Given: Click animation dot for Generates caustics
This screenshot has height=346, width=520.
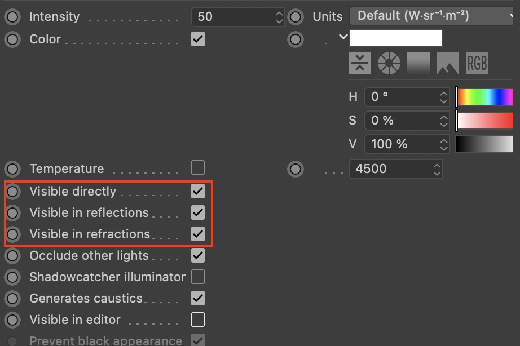Looking at the screenshot, I should tap(12, 298).
